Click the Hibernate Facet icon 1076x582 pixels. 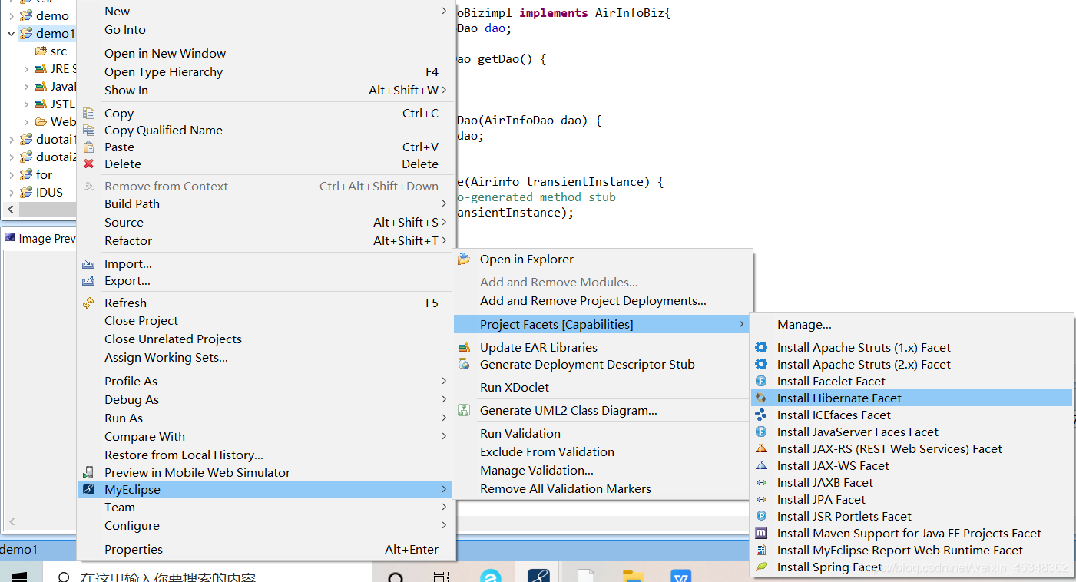[x=761, y=398]
